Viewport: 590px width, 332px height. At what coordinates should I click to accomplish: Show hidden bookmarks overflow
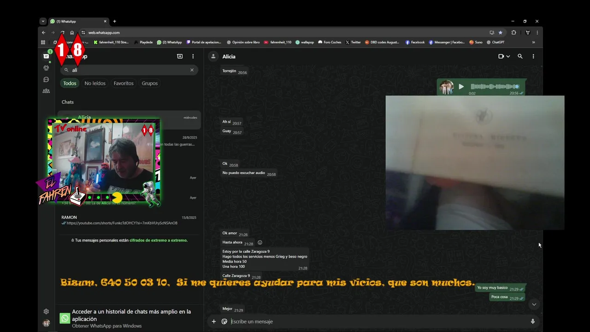533,42
